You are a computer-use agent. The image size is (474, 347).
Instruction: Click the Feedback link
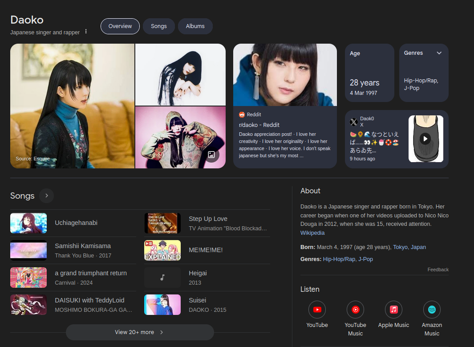tap(438, 269)
